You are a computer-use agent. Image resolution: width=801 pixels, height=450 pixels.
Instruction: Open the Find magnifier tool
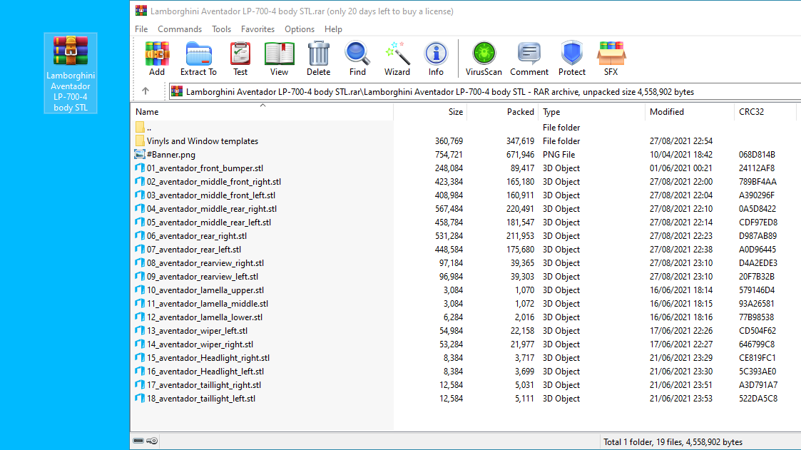click(x=357, y=58)
